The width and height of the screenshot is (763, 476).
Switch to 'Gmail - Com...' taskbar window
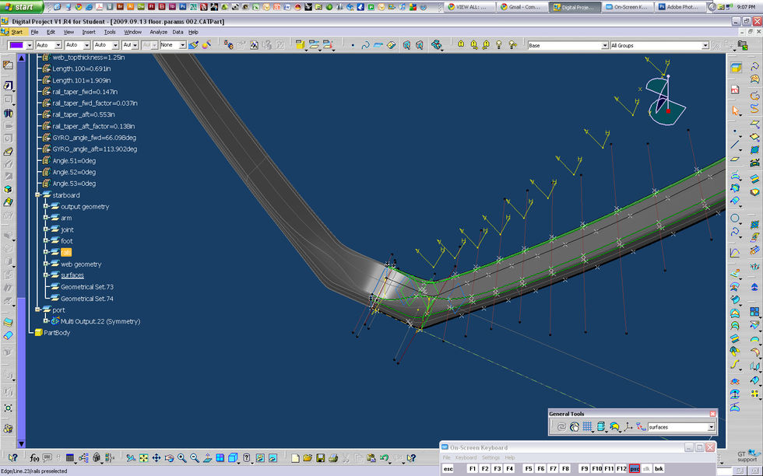[522, 7]
